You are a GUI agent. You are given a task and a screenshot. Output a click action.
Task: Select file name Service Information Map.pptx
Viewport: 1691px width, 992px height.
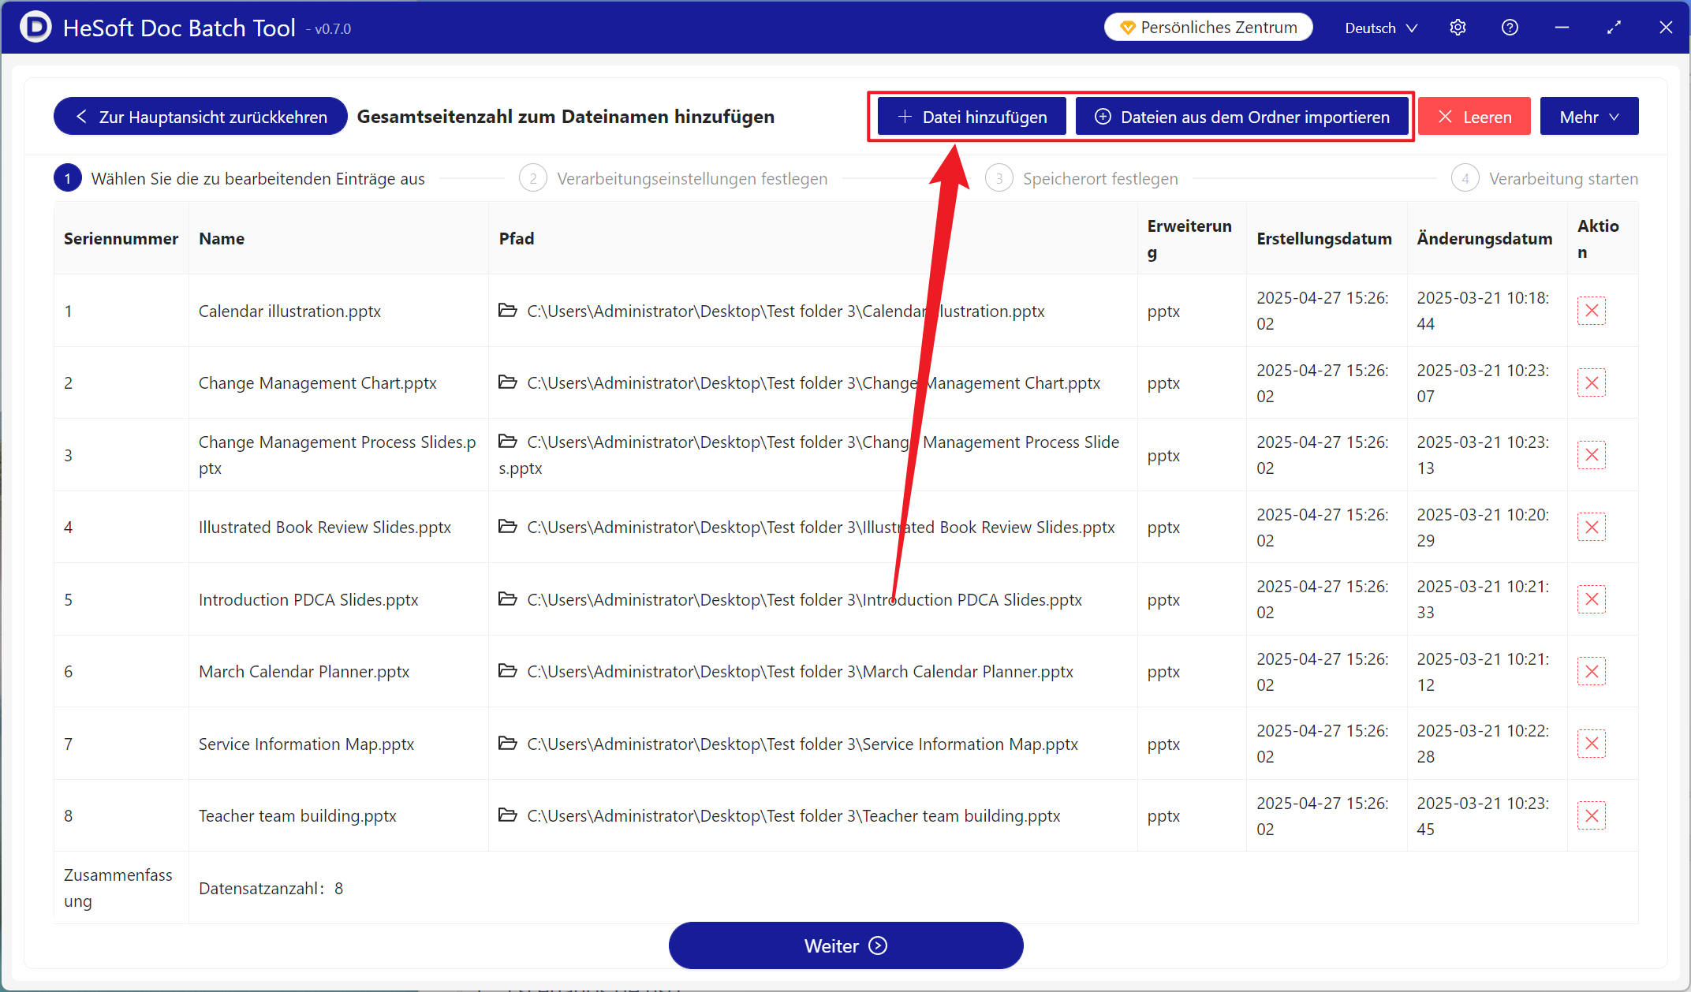coord(306,744)
